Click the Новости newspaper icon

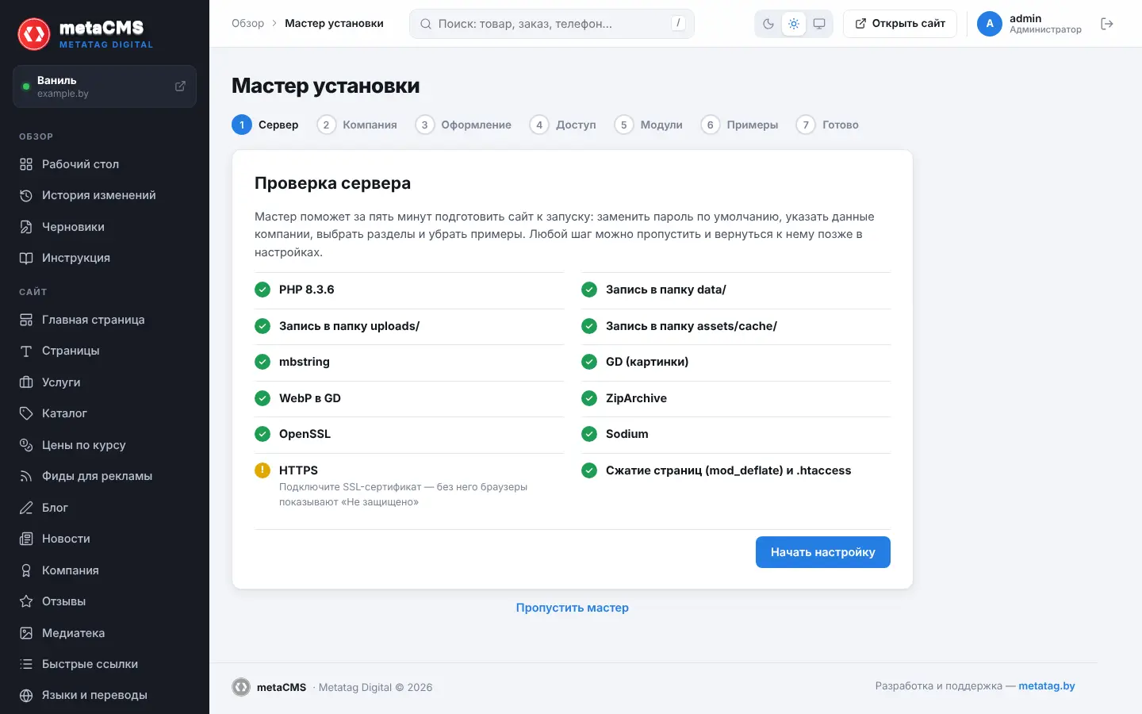coord(26,539)
